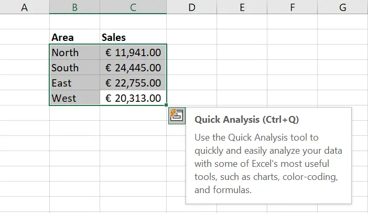Click the Area header cell
Image resolution: width=368 pixels, height=213 pixels.
[74, 37]
